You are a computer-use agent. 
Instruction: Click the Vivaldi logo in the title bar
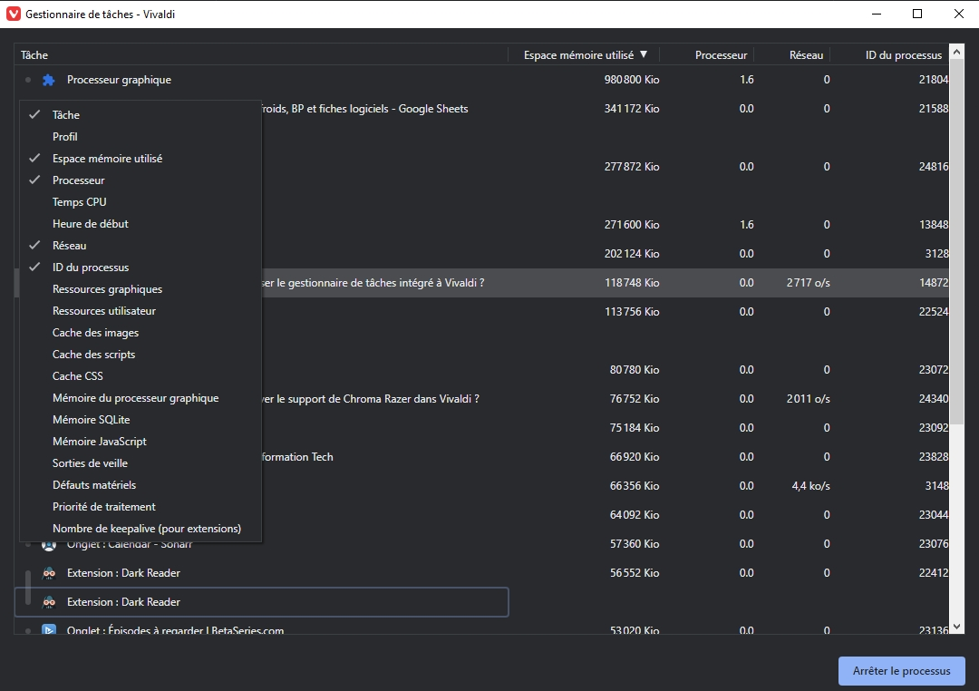[x=13, y=14]
